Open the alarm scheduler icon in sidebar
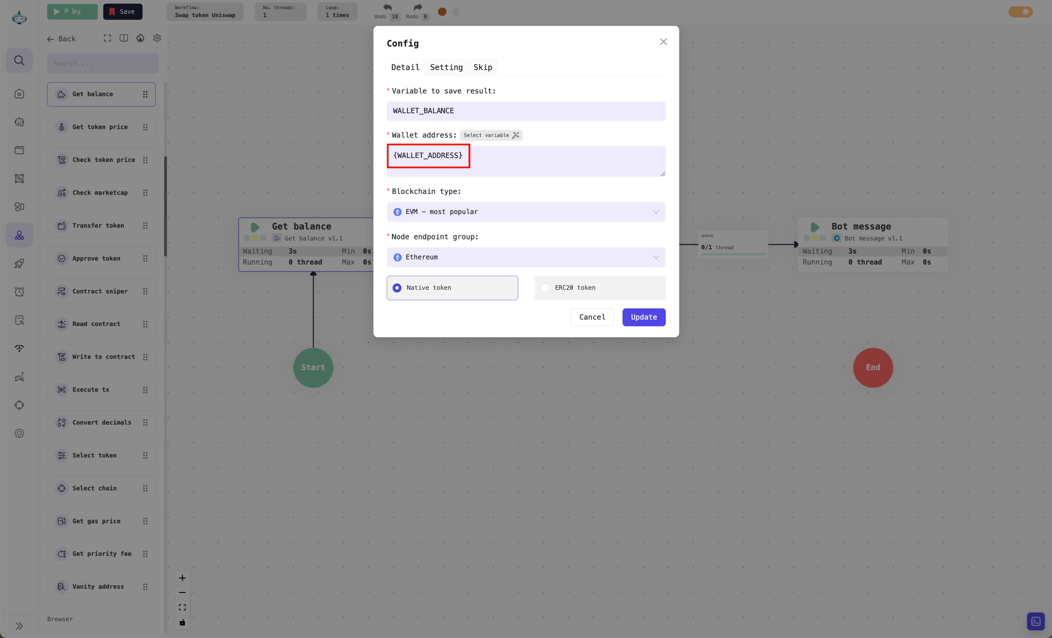 [19, 292]
